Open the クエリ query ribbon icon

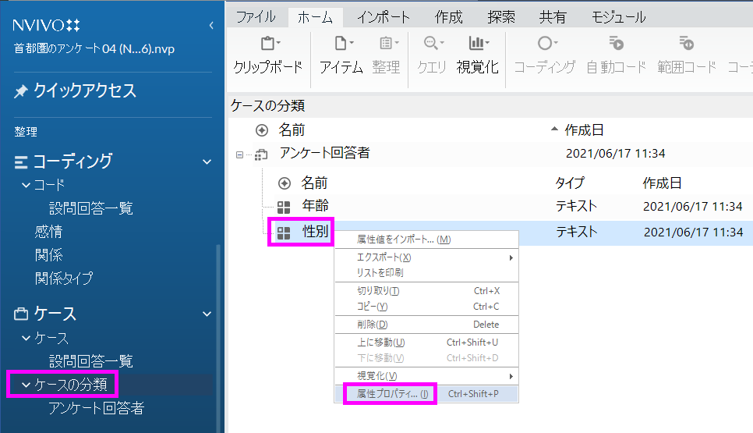click(431, 44)
